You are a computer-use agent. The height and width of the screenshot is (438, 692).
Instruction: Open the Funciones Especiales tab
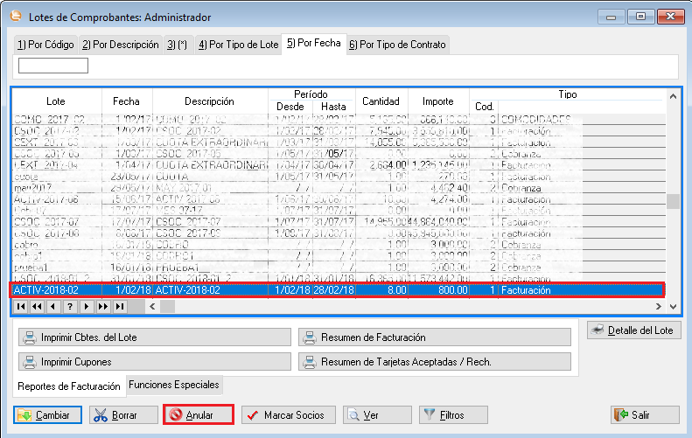point(174,385)
